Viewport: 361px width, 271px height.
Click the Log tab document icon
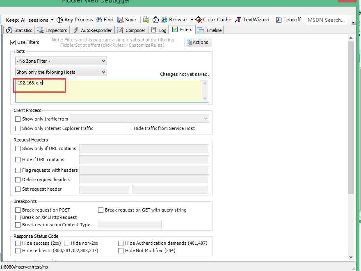(153, 30)
